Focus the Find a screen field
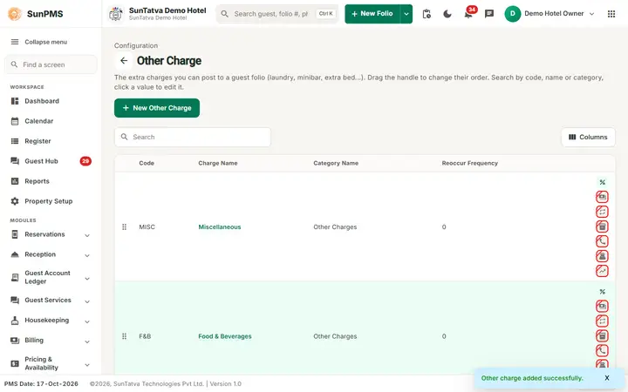Viewport: 628px width, 392px height. click(51, 64)
